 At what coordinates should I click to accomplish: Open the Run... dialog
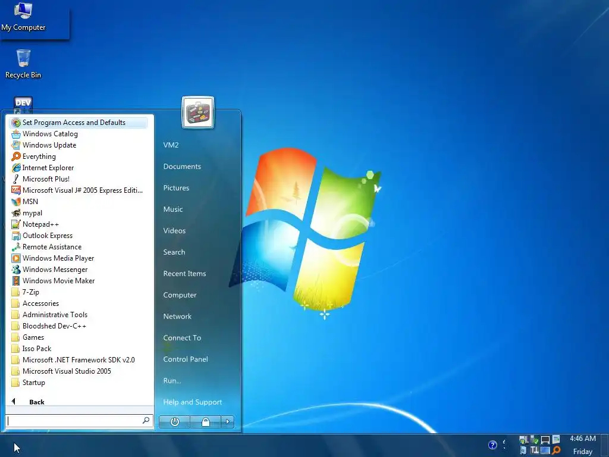click(172, 380)
